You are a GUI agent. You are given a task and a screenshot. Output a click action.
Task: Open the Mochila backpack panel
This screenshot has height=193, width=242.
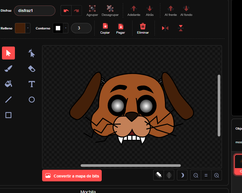pos(88,191)
